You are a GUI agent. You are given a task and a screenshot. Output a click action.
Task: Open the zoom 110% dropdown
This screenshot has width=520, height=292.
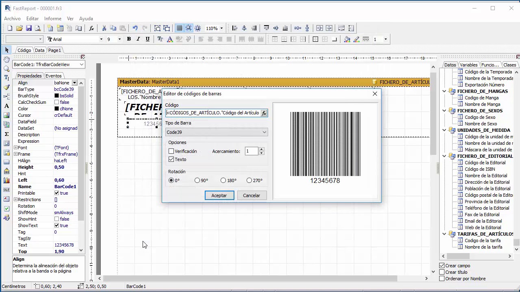pyautogui.click(x=221, y=28)
